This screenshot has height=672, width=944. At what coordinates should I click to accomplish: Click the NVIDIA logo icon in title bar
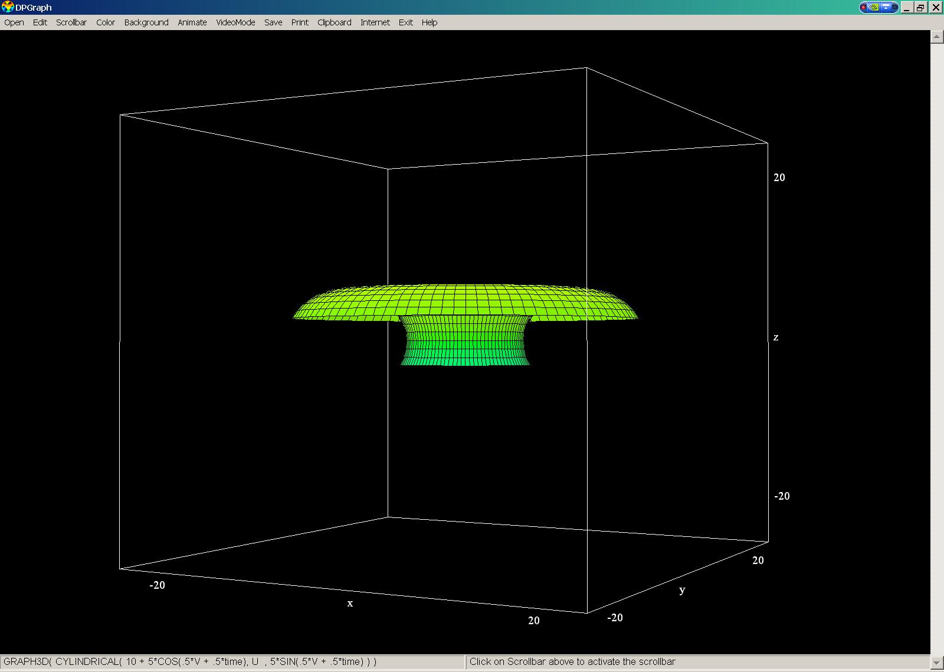pyautogui.click(x=874, y=7)
